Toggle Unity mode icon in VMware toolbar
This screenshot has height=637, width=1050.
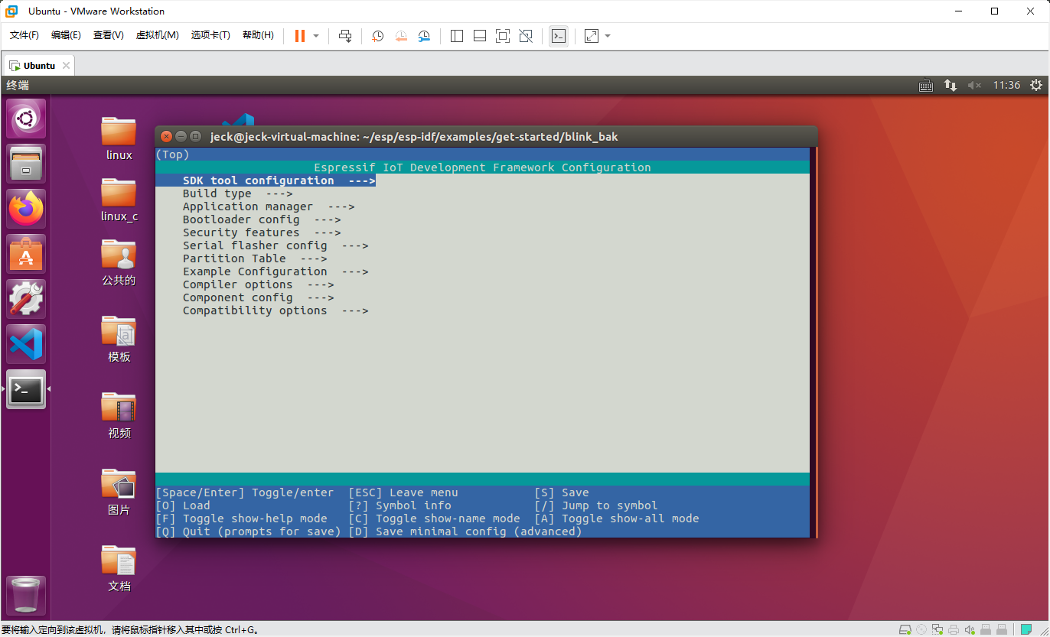click(526, 36)
